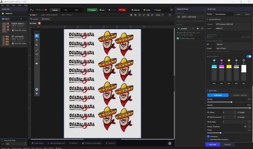The image size is (253, 149).
Task: Click the Calibrate button
Action: click(136, 10)
